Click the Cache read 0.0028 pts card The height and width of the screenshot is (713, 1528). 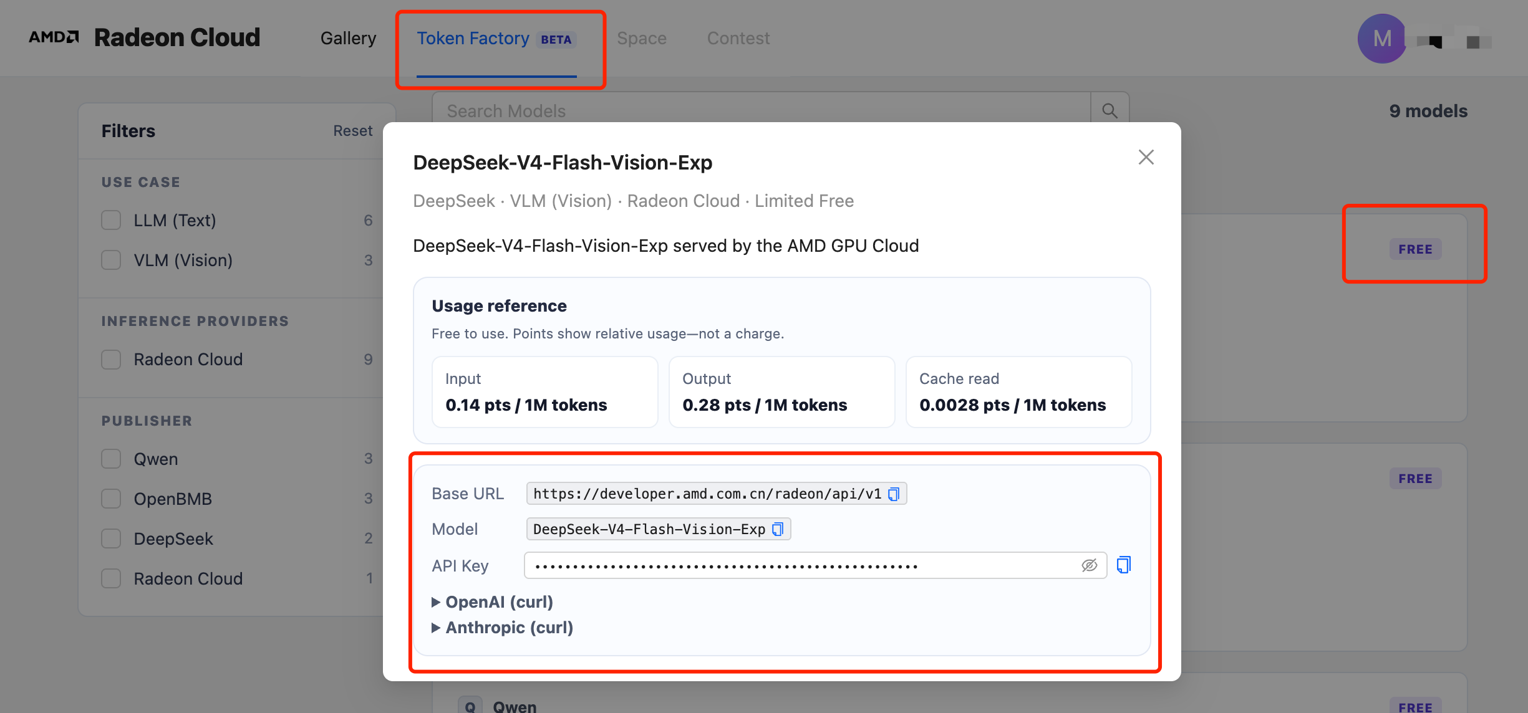[x=1019, y=392]
